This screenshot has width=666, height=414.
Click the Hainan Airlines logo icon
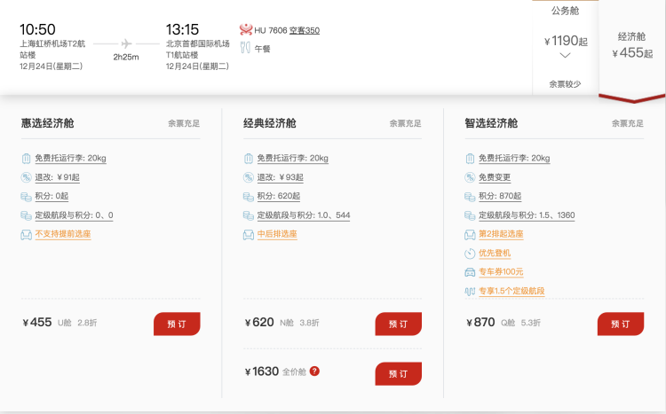click(246, 30)
